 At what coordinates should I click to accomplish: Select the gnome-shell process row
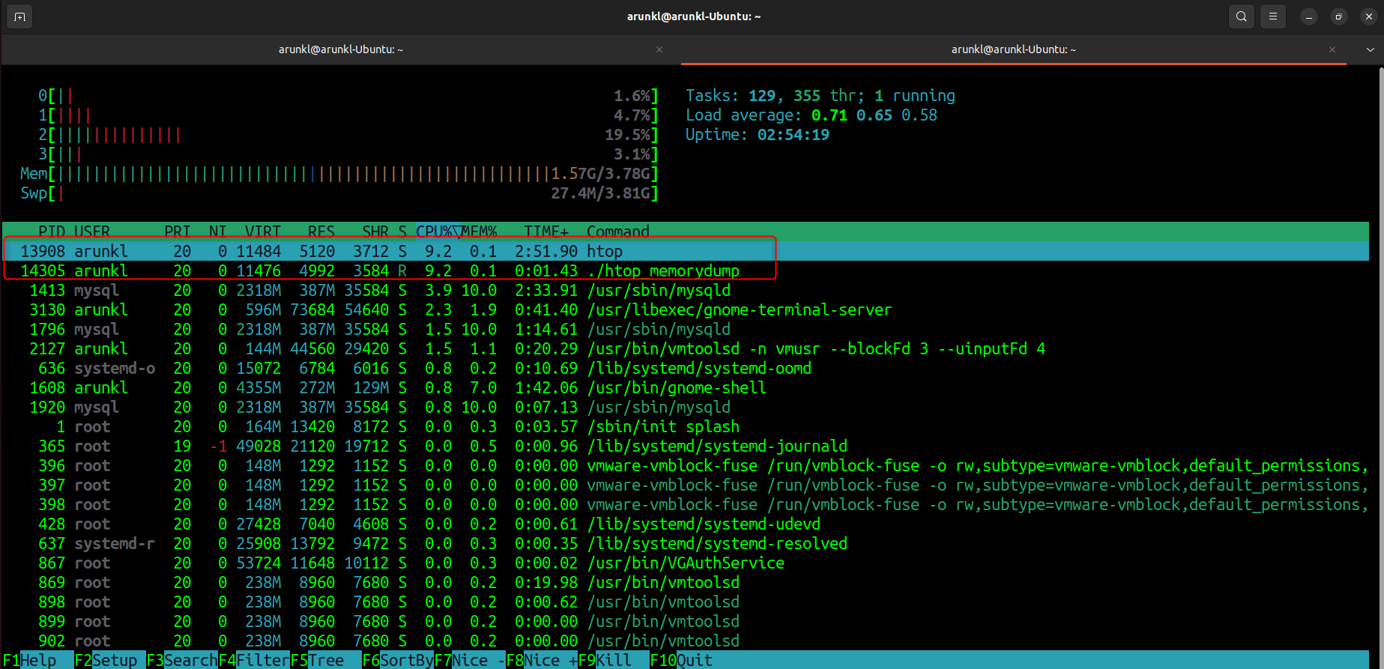click(x=686, y=387)
